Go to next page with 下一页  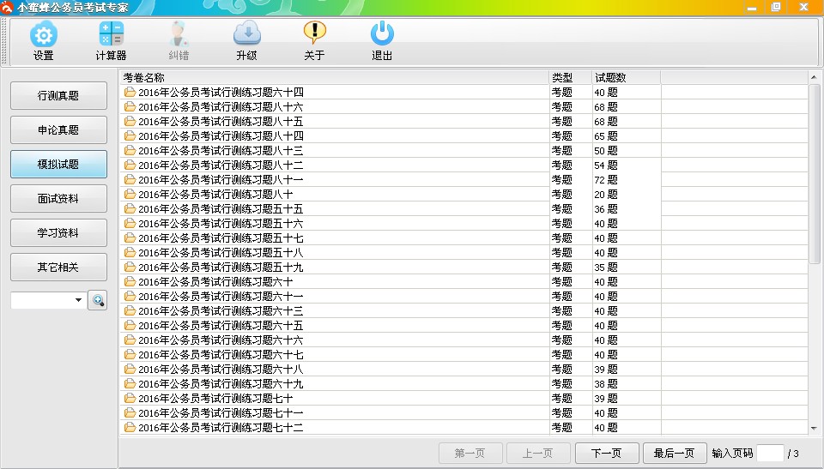(x=607, y=454)
